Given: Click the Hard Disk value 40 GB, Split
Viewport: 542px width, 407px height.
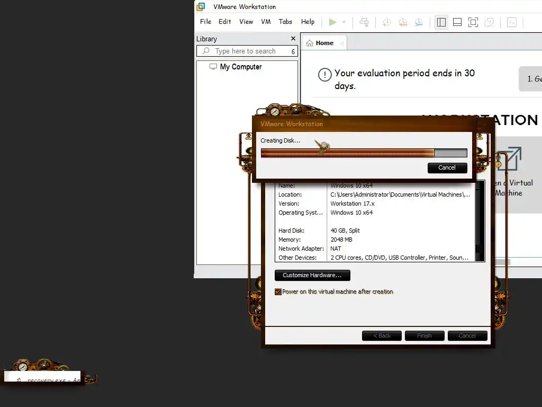Looking at the screenshot, I should (x=345, y=231).
